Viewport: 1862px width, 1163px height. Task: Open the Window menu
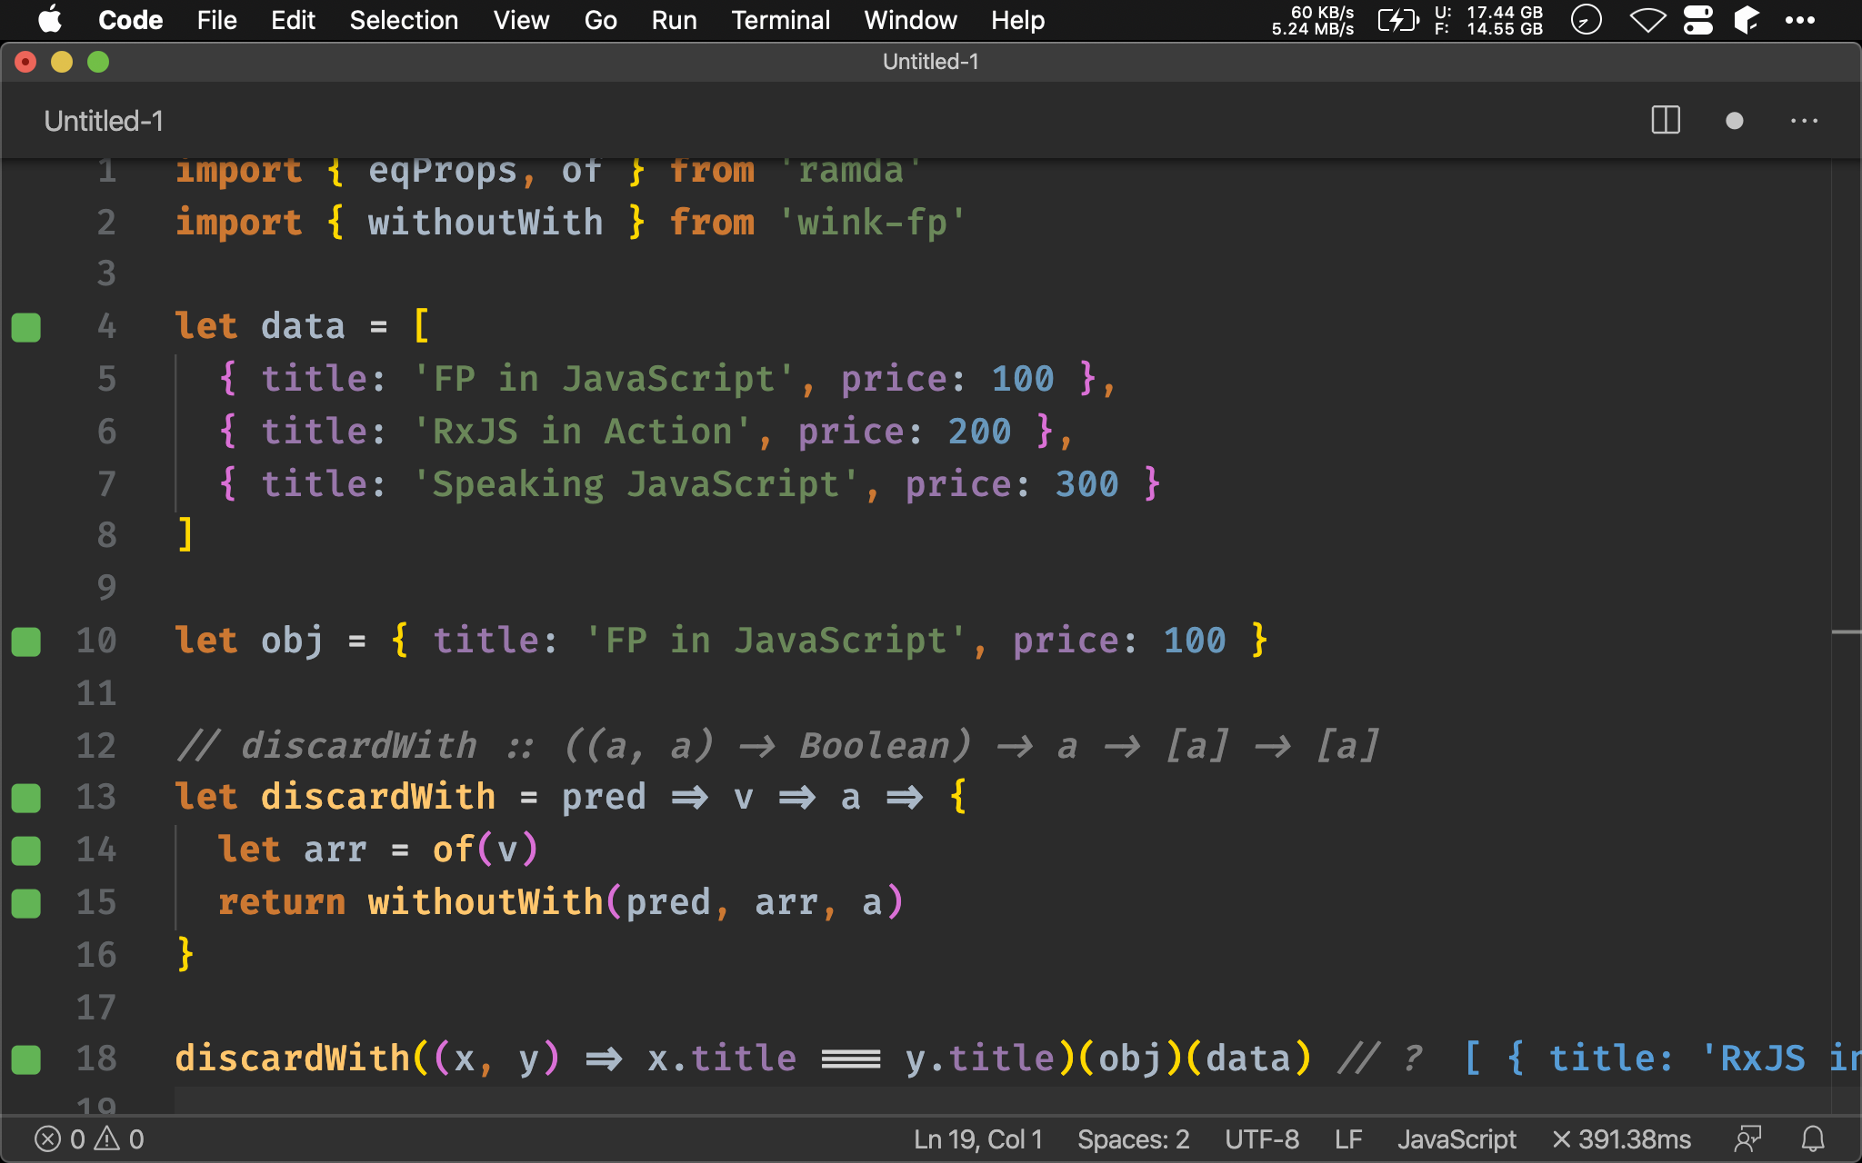tap(910, 20)
